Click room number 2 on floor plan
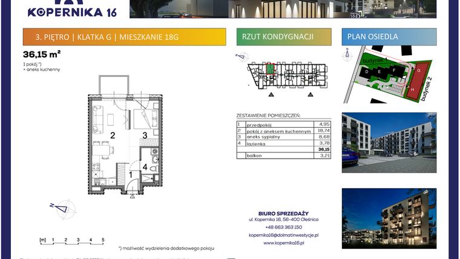460x259 pixels. [113, 135]
